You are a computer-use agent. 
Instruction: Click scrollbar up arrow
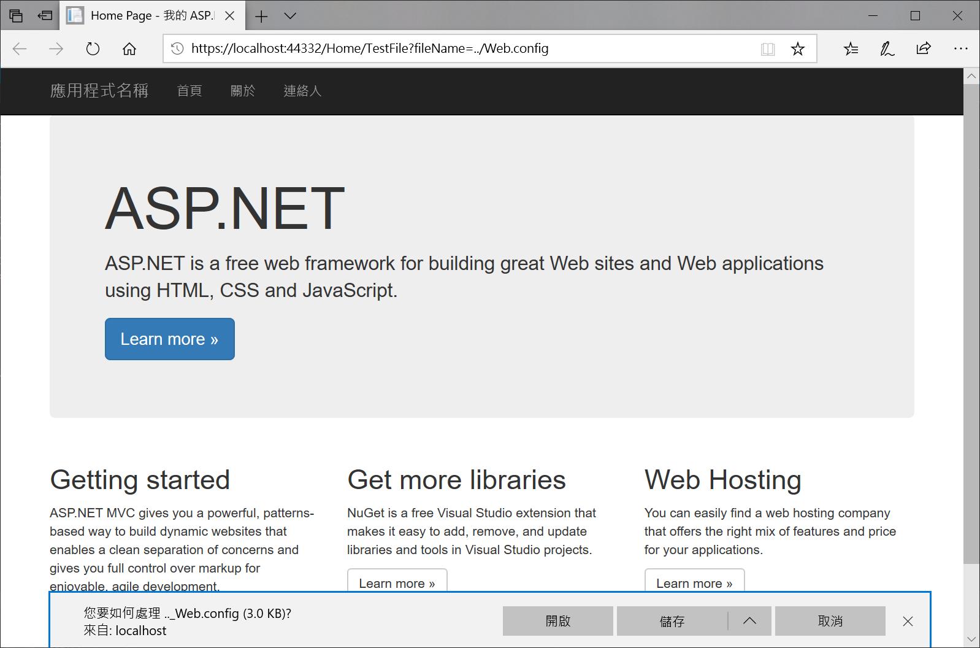click(x=971, y=76)
